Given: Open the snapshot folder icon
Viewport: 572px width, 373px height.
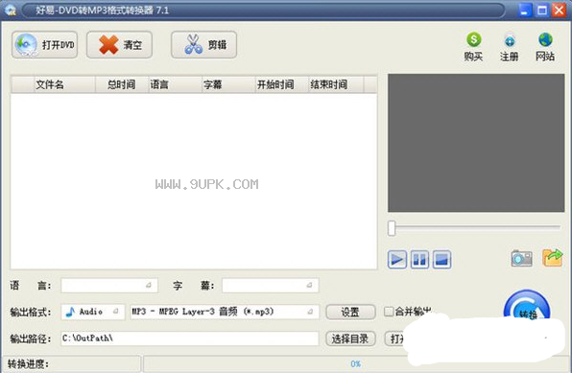Looking at the screenshot, I should point(552,258).
